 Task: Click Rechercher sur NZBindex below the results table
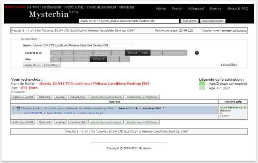click(x=142, y=122)
